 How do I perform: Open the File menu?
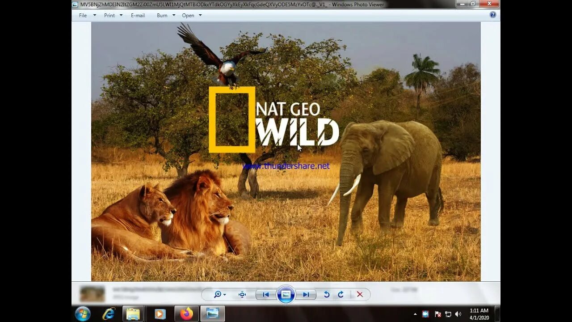pos(83,15)
